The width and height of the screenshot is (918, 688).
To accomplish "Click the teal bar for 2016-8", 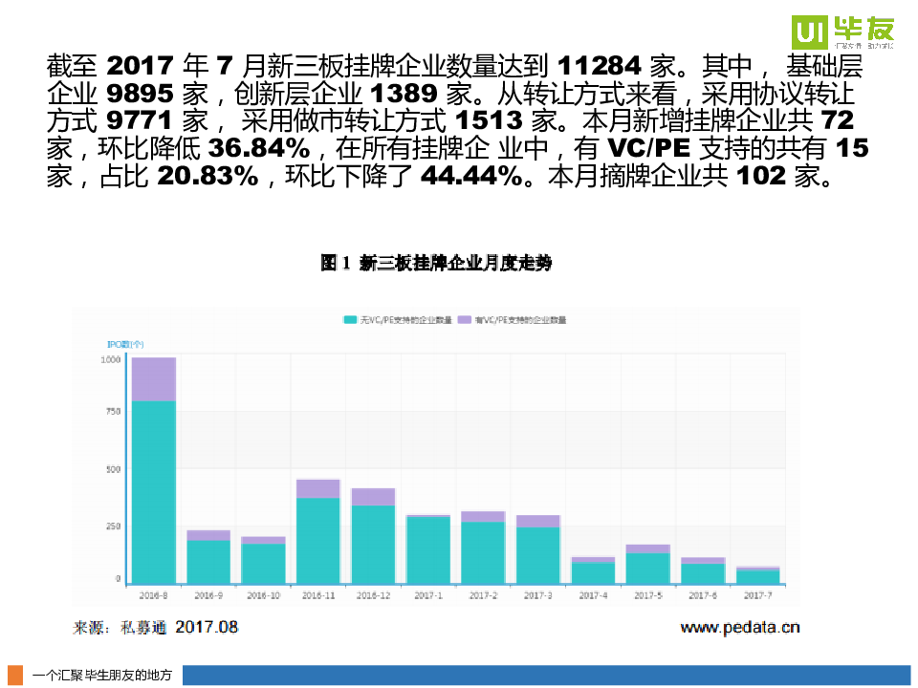I will 154,492.
